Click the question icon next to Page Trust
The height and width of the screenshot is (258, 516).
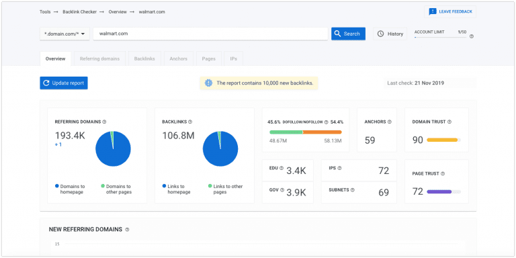pos(443,174)
